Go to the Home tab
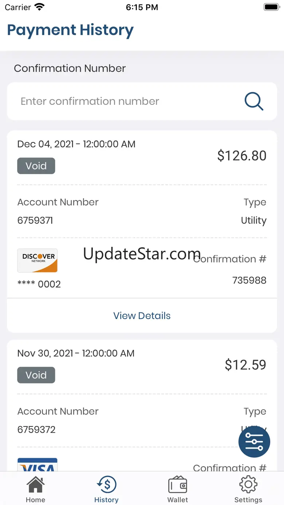 tap(35, 490)
